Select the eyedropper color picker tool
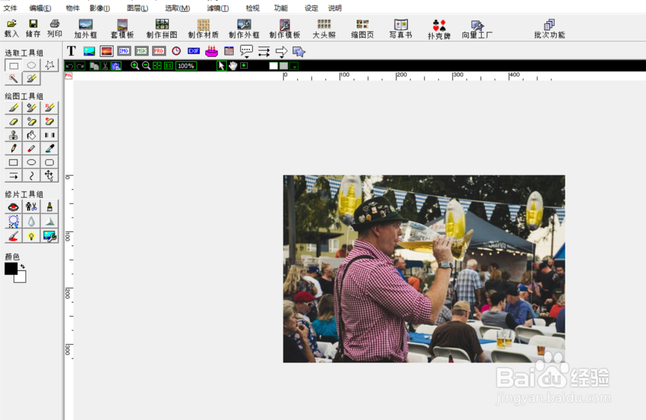This screenshot has height=420, width=646. 50,148
